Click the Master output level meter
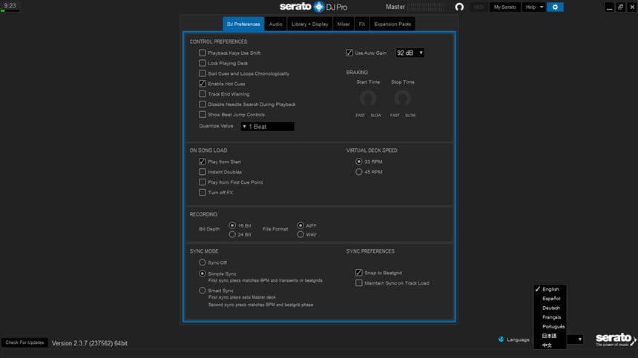 coord(426,7)
